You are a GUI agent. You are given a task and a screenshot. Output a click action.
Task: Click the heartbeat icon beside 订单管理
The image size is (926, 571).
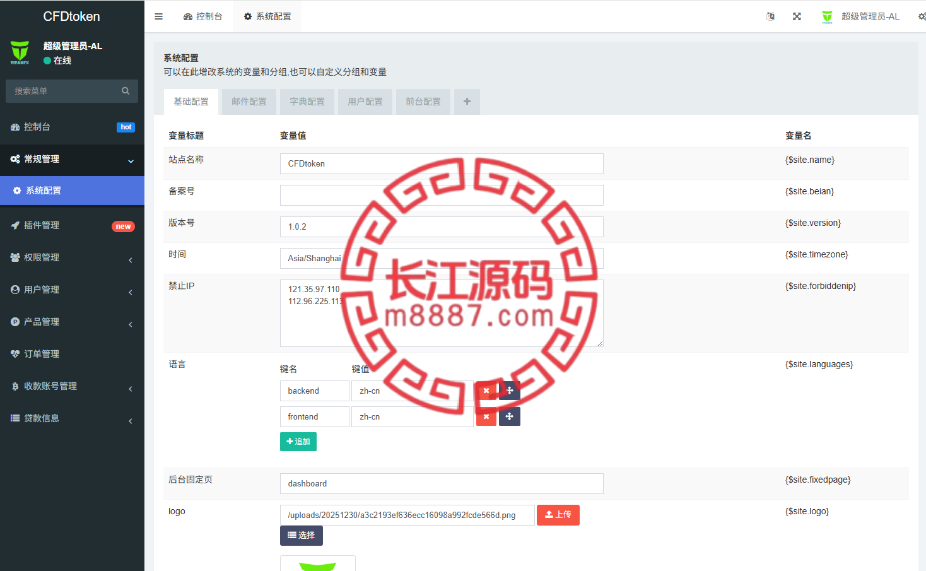[x=15, y=354]
